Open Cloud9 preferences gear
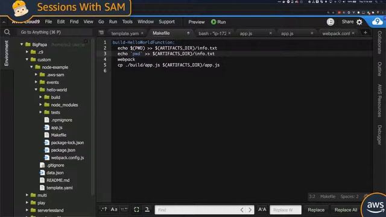Screen dimensions: 386x217 (359, 22)
